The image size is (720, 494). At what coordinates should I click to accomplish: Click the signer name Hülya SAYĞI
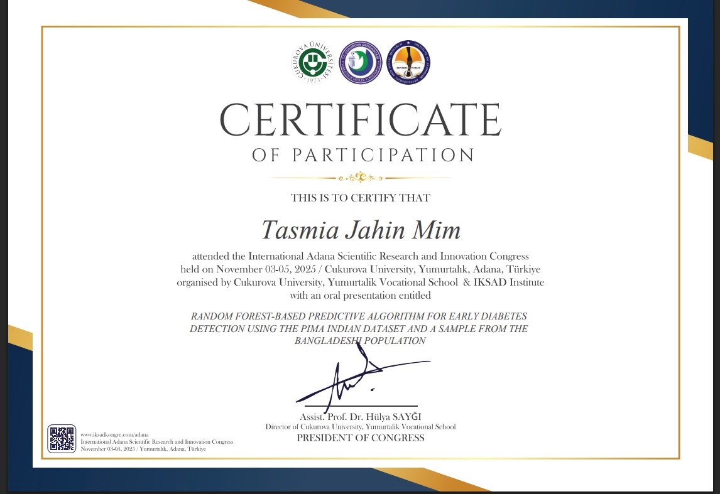397,417
